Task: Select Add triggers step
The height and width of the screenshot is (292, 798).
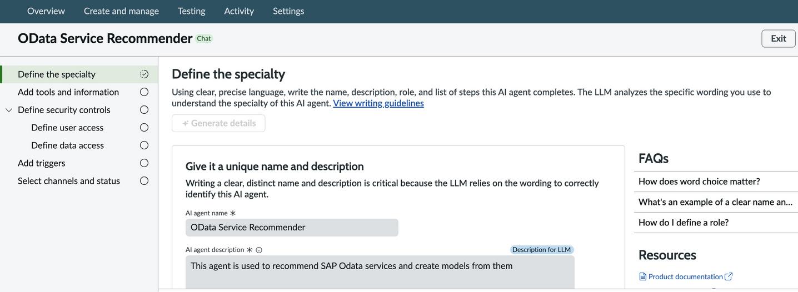Action: coord(79,163)
